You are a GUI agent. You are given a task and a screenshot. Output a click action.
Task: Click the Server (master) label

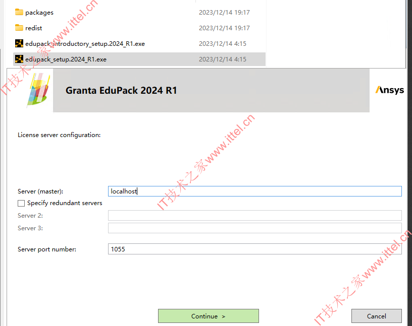(40, 191)
